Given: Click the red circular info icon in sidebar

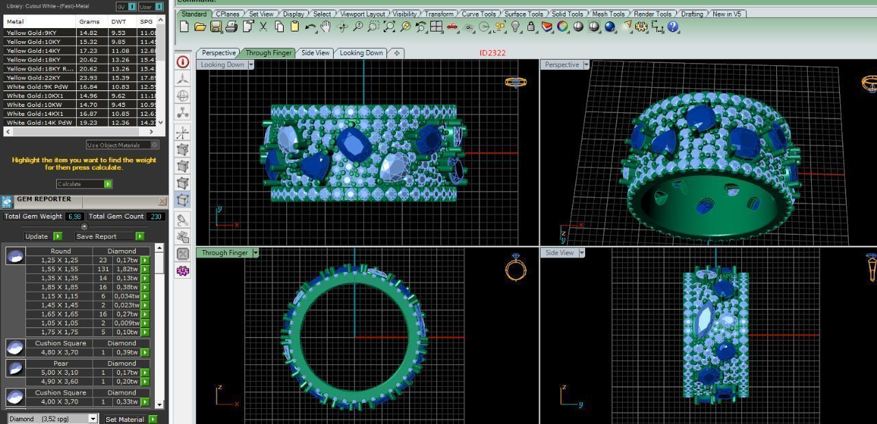Looking at the screenshot, I should [x=183, y=62].
